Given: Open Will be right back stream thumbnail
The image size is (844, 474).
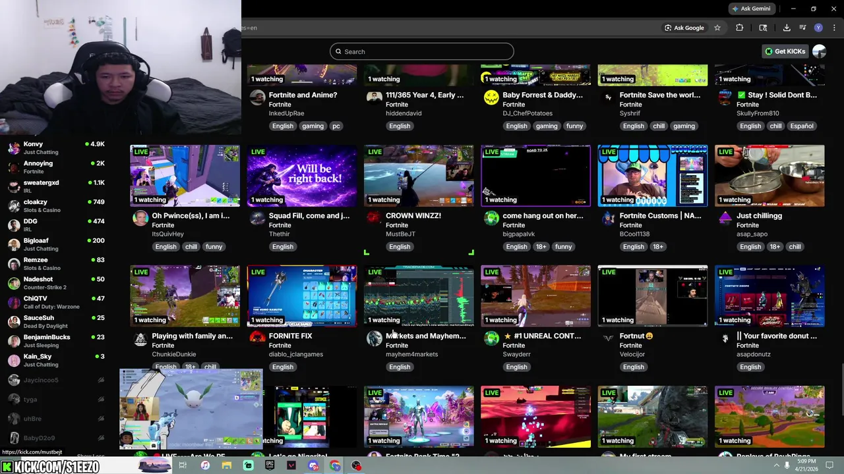Looking at the screenshot, I should [302, 176].
